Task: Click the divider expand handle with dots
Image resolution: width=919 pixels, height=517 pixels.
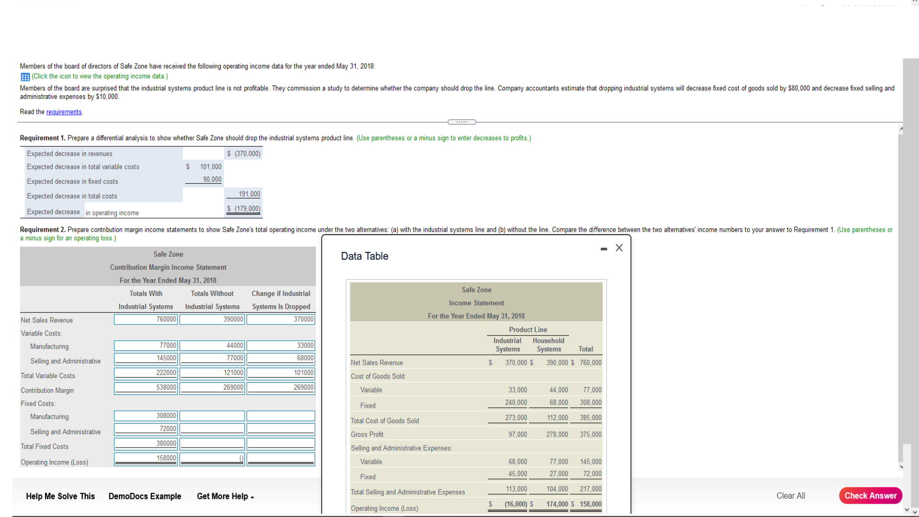Action: pyautogui.click(x=461, y=122)
